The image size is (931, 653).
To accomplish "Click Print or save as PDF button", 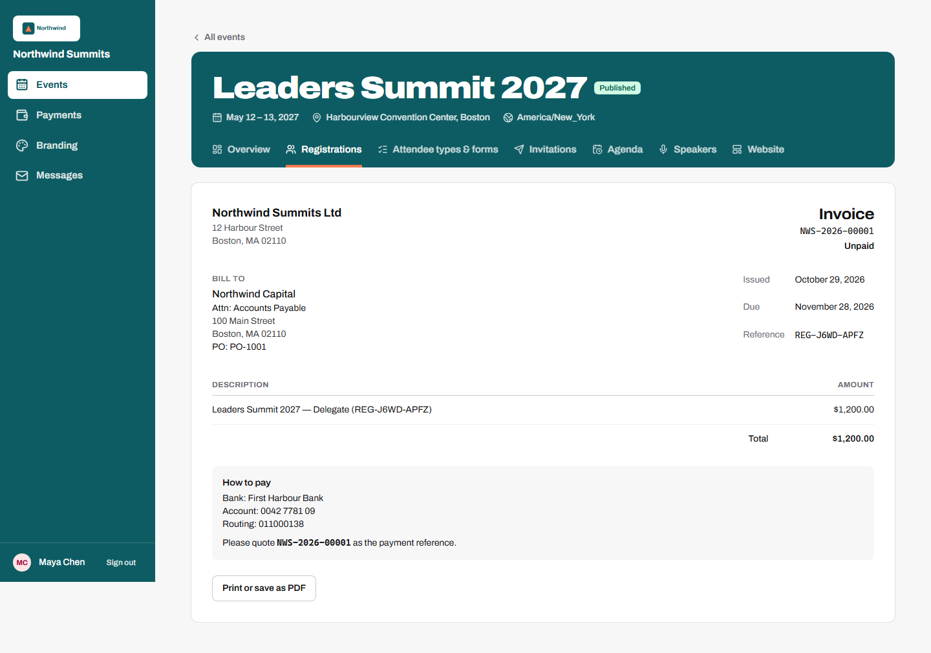I will tap(264, 588).
